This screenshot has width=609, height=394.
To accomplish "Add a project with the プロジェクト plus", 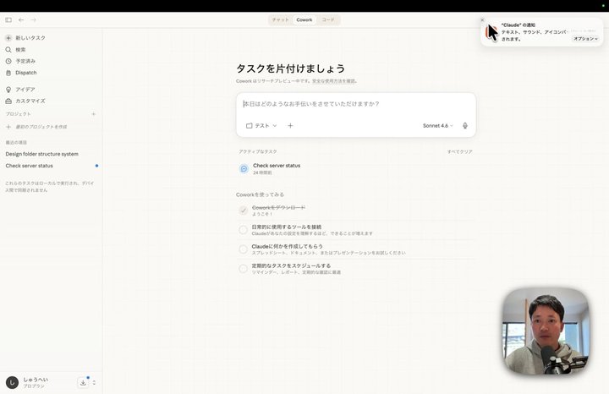I will pos(93,114).
